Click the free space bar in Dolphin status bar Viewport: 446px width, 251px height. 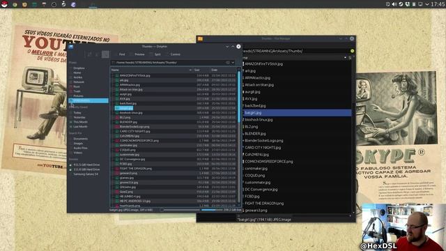click(212, 210)
